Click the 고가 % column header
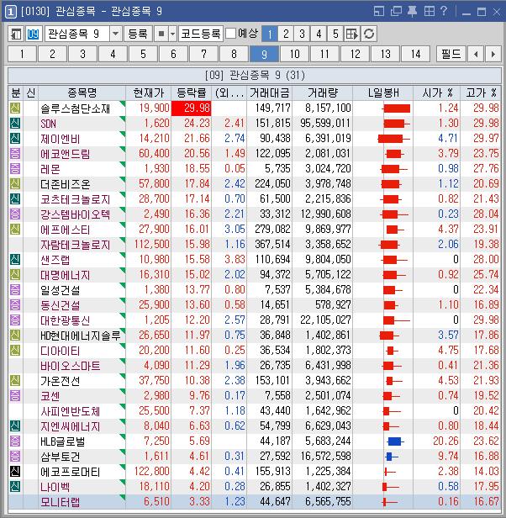Image resolution: width=506 pixels, height=518 pixels. (x=481, y=92)
